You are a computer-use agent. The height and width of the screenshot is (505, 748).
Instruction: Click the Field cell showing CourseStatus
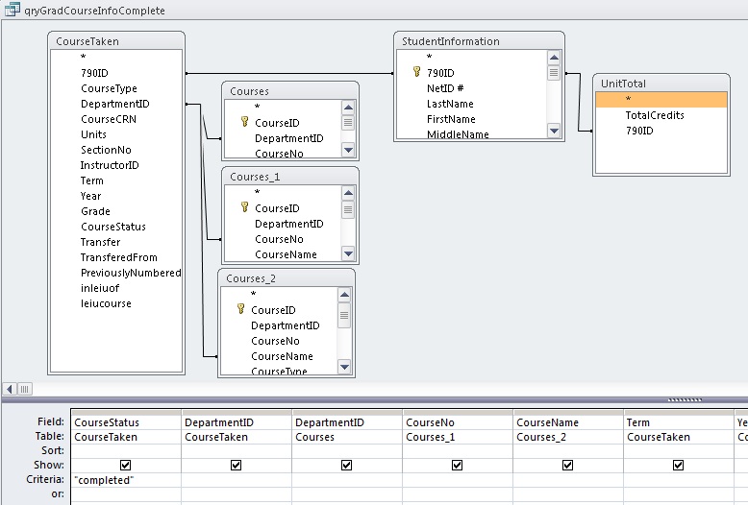click(x=126, y=422)
